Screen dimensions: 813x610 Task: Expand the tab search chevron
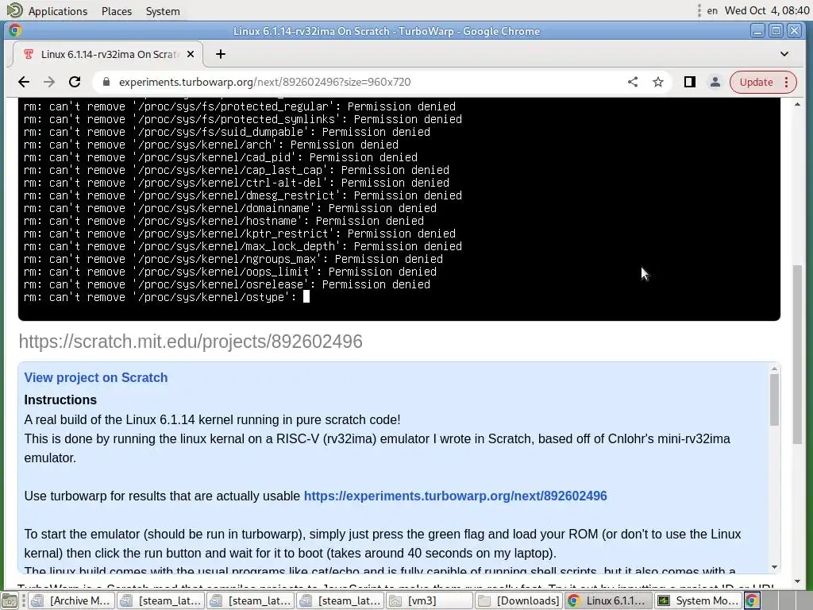click(x=784, y=54)
